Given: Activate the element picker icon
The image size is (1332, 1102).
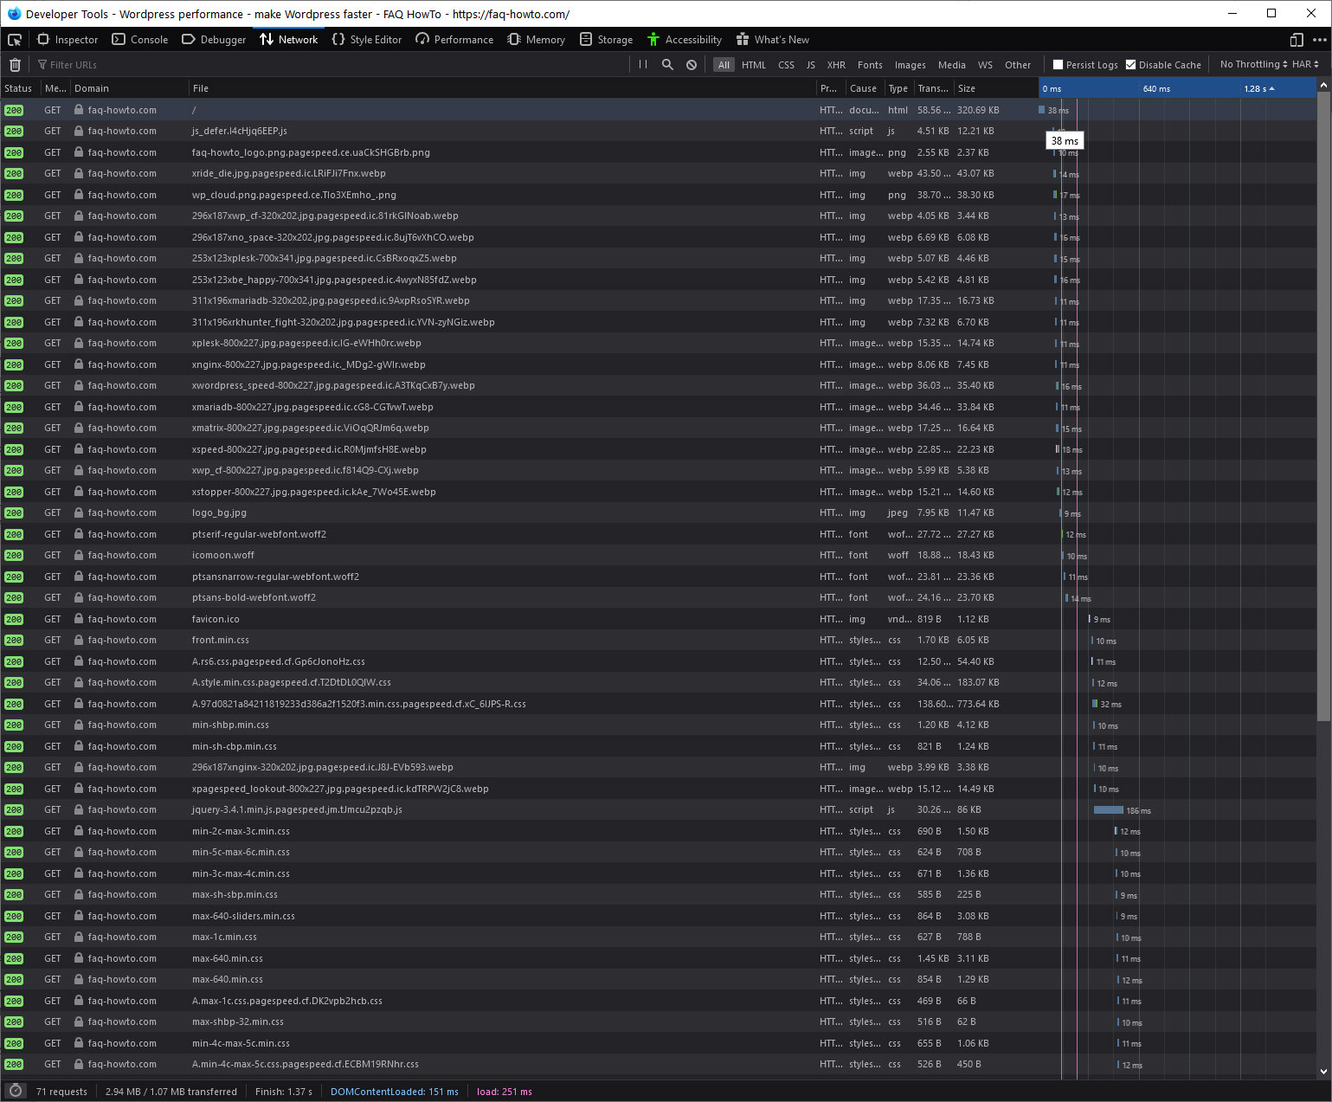Looking at the screenshot, I should click(15, 40).
